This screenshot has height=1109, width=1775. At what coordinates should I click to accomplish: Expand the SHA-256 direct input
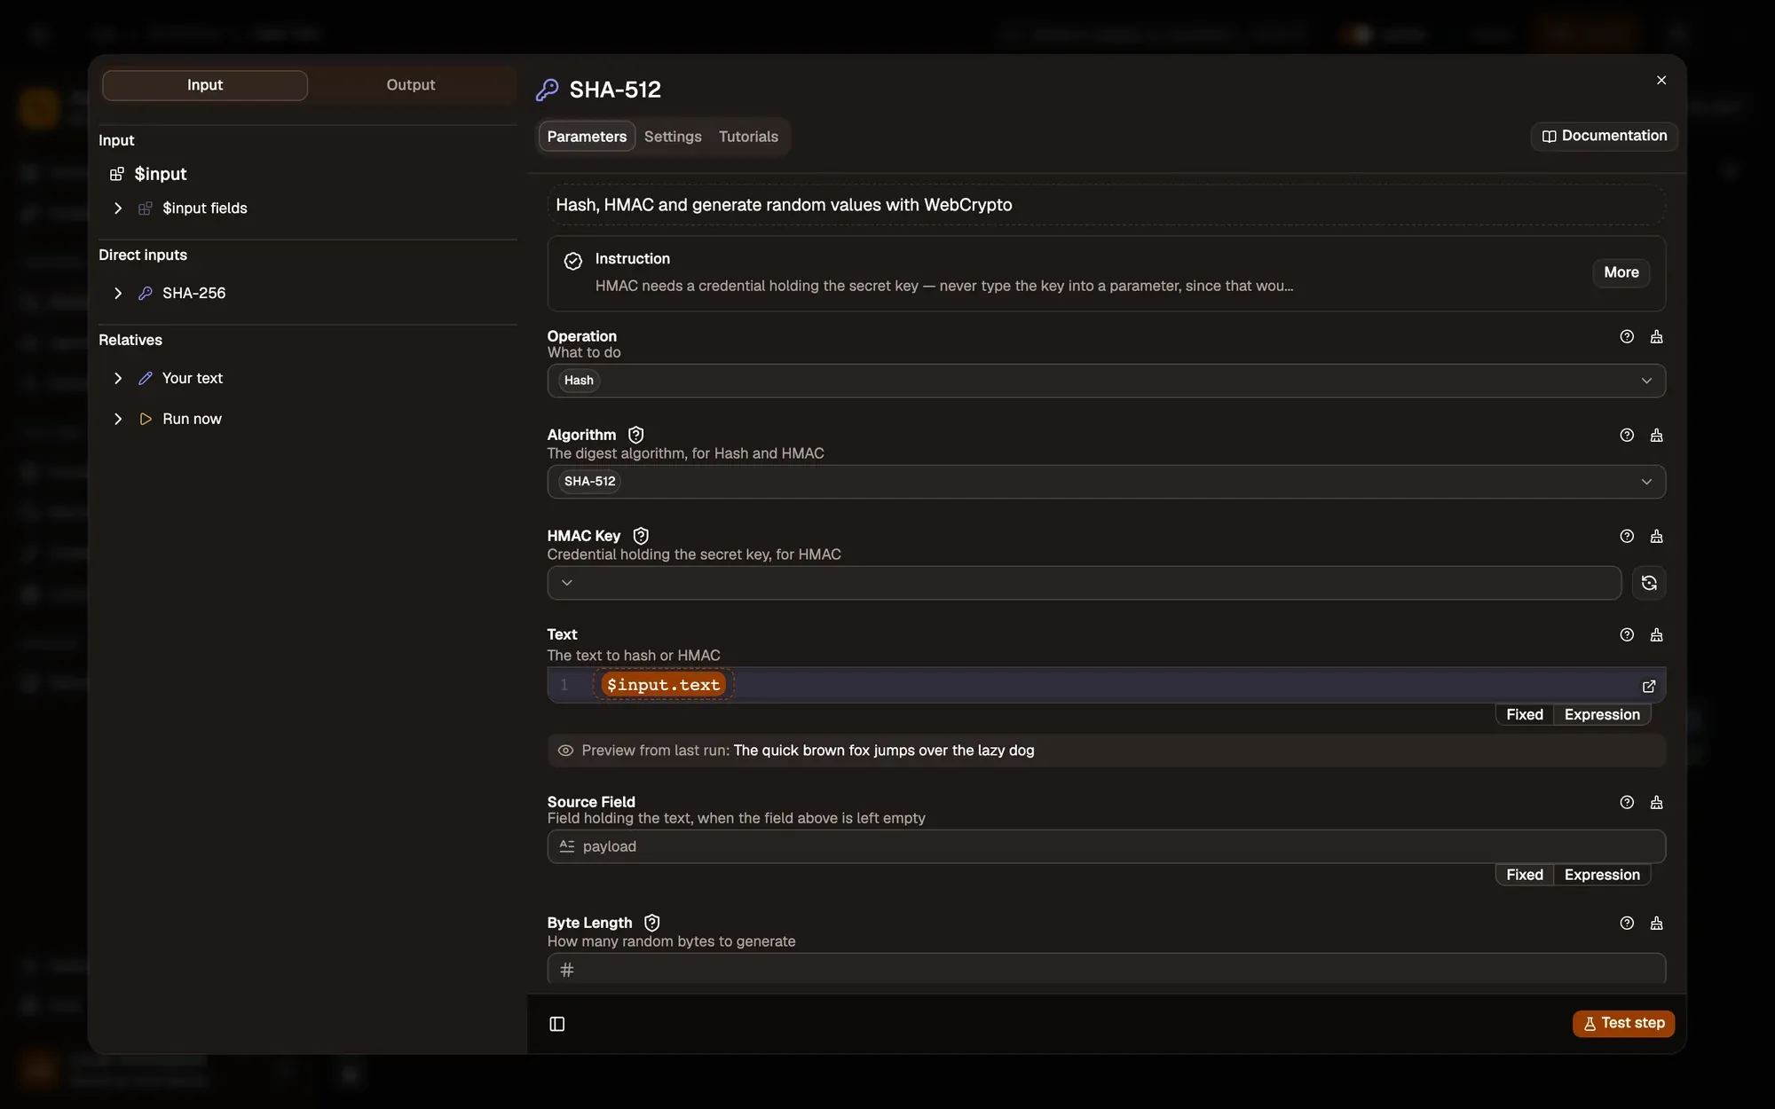(x=118, y=294)
